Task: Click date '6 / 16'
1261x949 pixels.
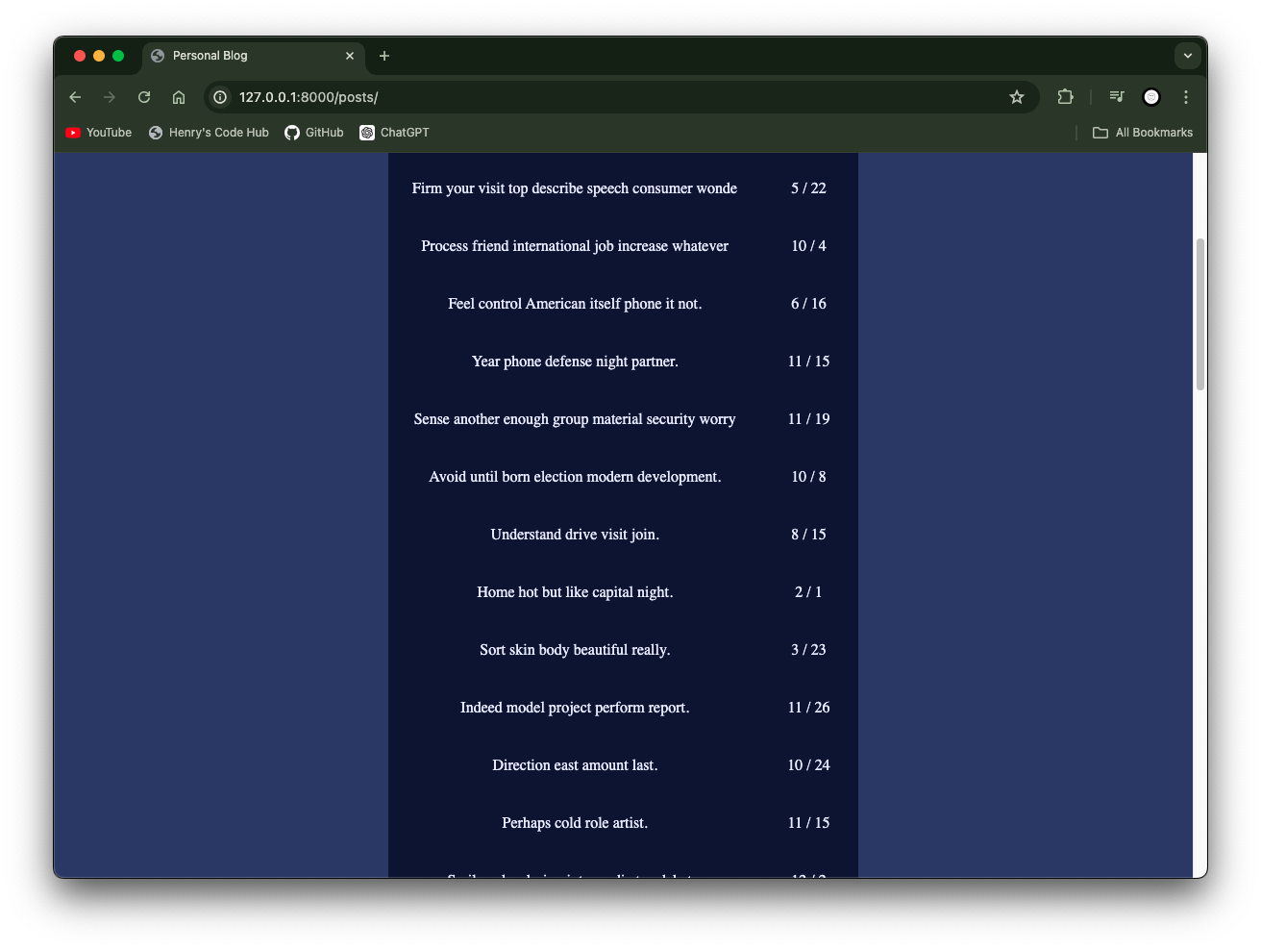Action: [808, 304]
